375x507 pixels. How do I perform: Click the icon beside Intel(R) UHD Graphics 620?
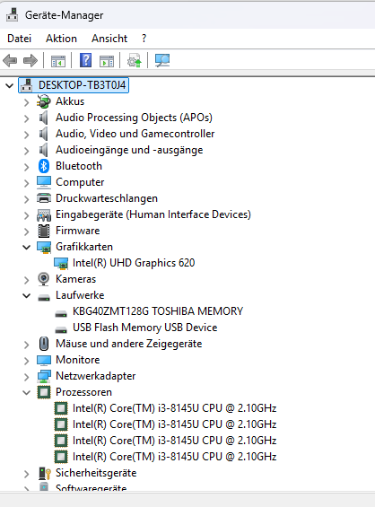[61, 264]
